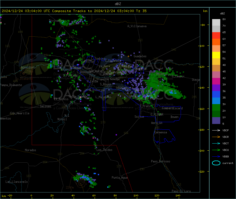Select the magenta 39 dBZ color swatch
236x199 pixels.
click(216, 81)
